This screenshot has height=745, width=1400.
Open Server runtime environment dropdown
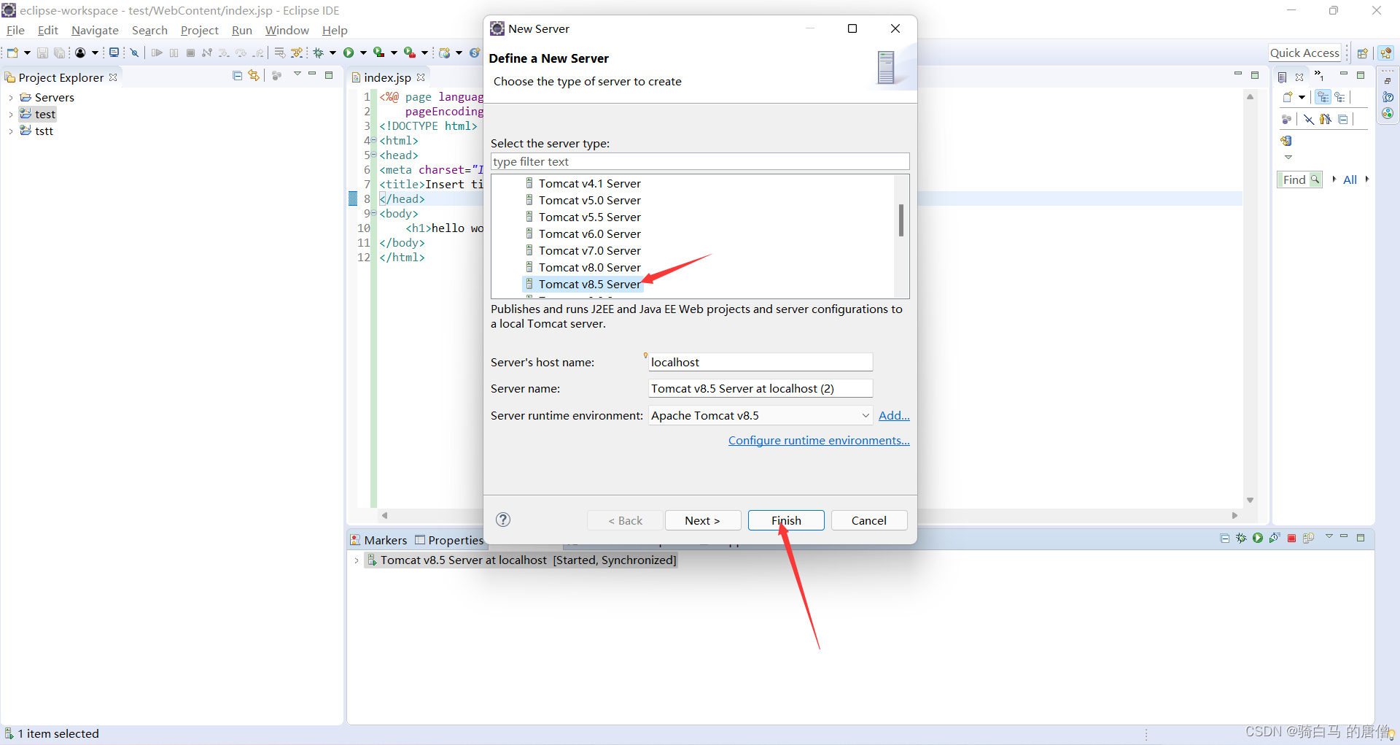pyautogui.click(x=866, y=416)
